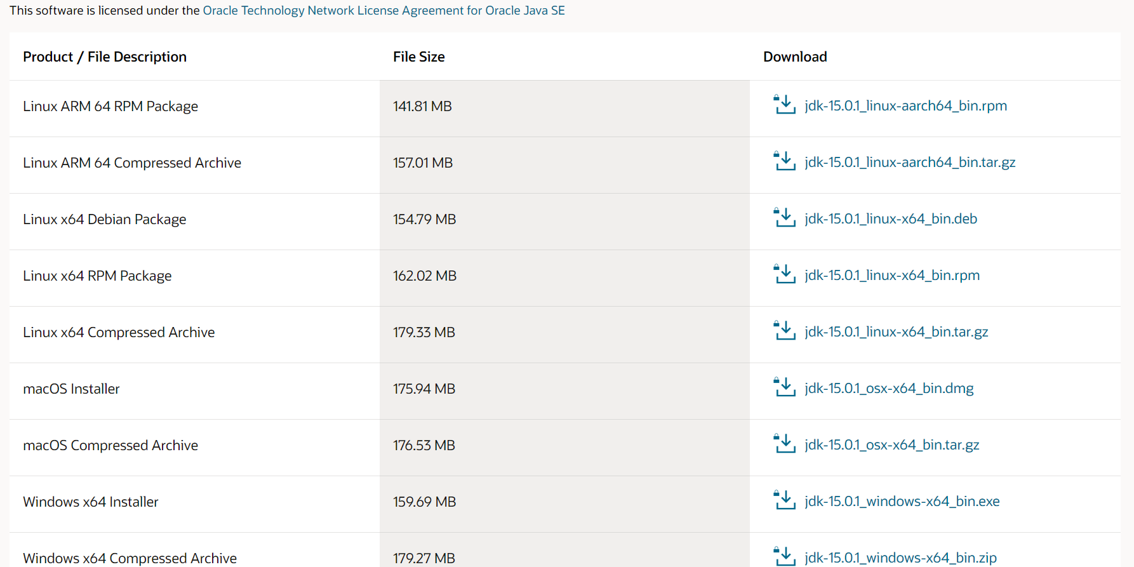Download jdk-15.0.1_linux-x64_bin.rpm
1134x567 pixels.
(892, 276)
